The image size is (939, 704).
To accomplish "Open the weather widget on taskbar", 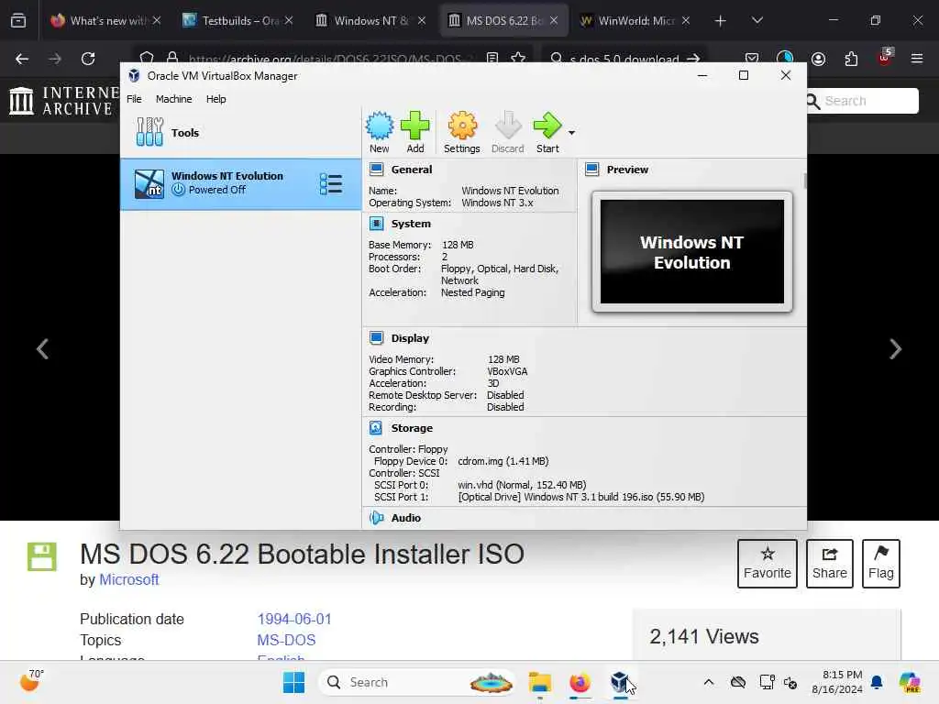I will [x=32, y=681].
